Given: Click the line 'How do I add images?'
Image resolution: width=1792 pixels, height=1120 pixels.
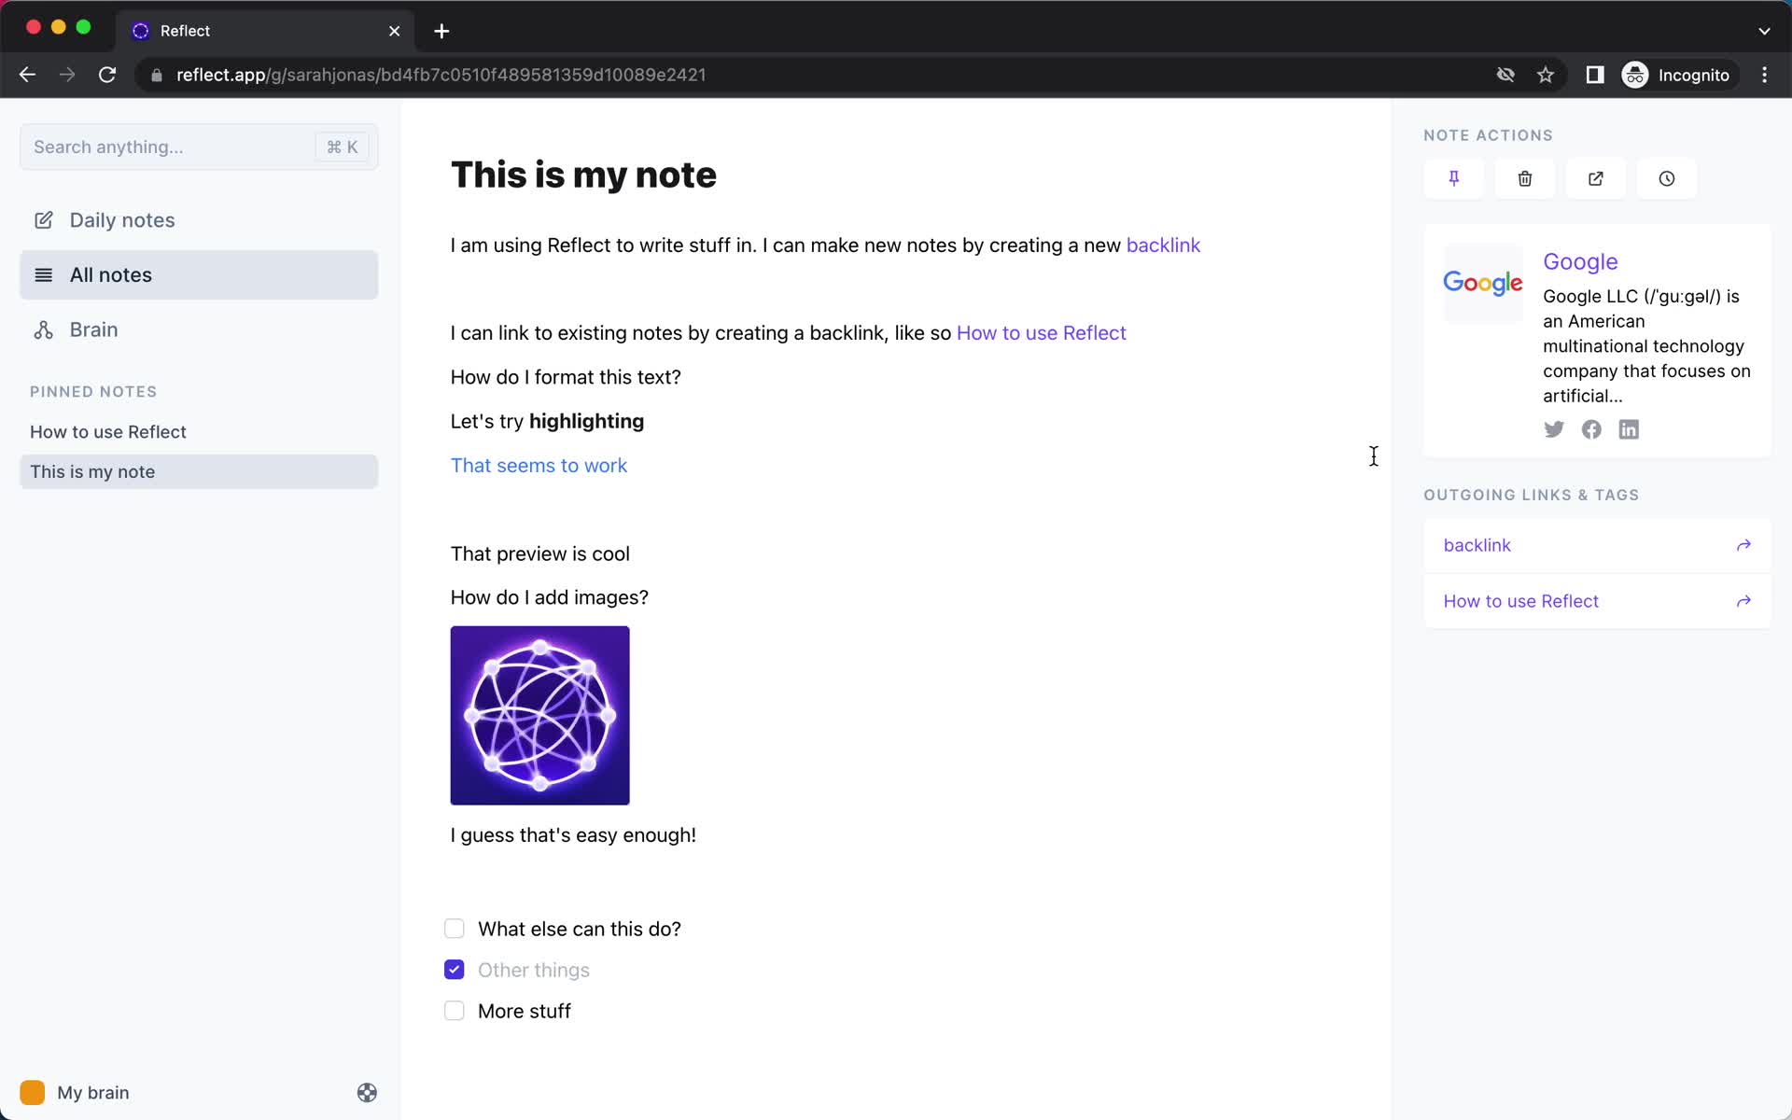Looking at the screenshot, I should [549, 597].
